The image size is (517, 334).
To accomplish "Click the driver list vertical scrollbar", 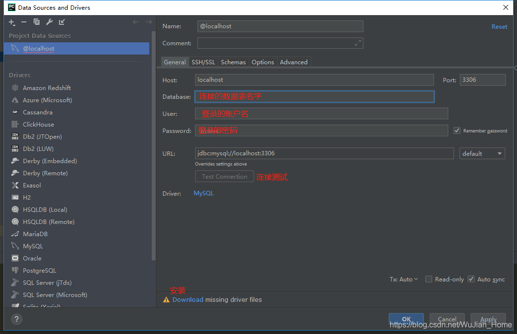I will 153,146.
